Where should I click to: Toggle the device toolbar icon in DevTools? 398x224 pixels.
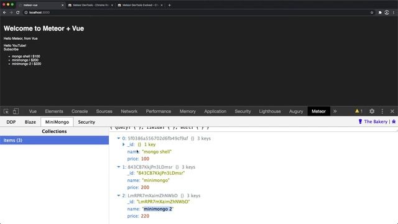pyautogui.click(x=16, y=111)
